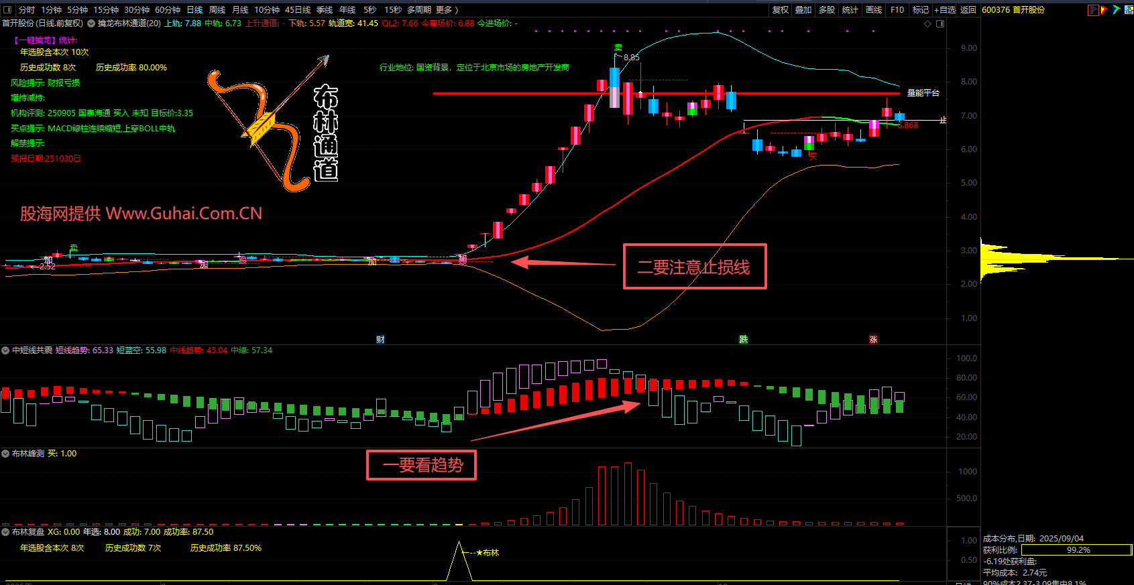Screen dimensions: 1134x585
Task: Click the 成功率: 87.50 value
Action: (x=188, y=532)
